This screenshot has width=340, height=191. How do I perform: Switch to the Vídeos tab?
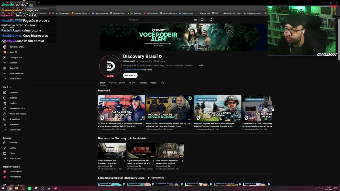point(112,83)
